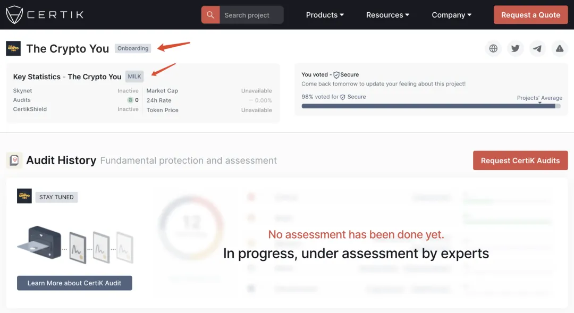Click the secure vote progress bar
The width and height of the screenshot is (574, 313).
coord(431,106)
